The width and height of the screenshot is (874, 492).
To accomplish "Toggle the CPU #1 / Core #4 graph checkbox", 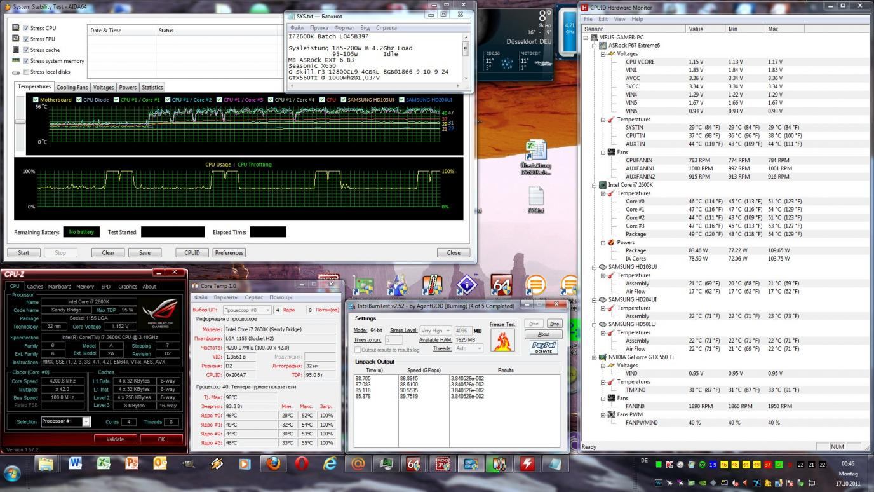I will pos(271,100).
